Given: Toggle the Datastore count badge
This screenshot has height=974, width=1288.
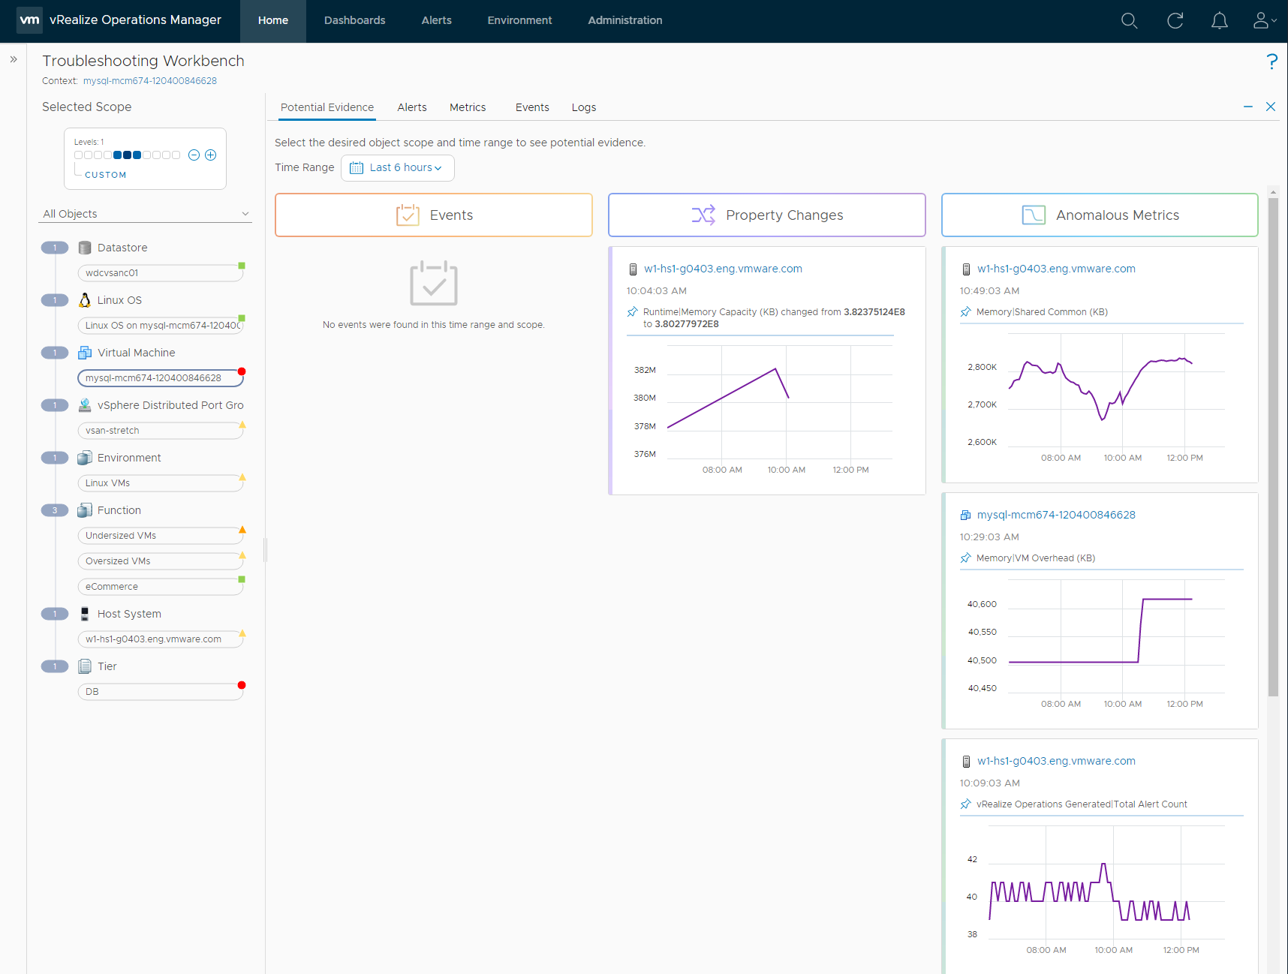Looking at the screenshot, I should 55,248.
